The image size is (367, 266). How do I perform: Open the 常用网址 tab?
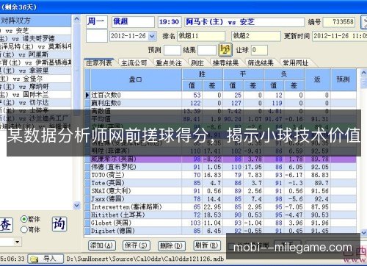click(296, 63)
